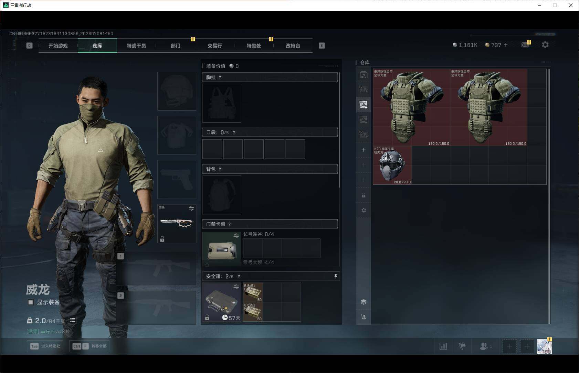Select the first 泰坦防弹装甲 armor in warehouse
Image resolution: width=579 pixels, height=373 pixels.
pos(412,107)
